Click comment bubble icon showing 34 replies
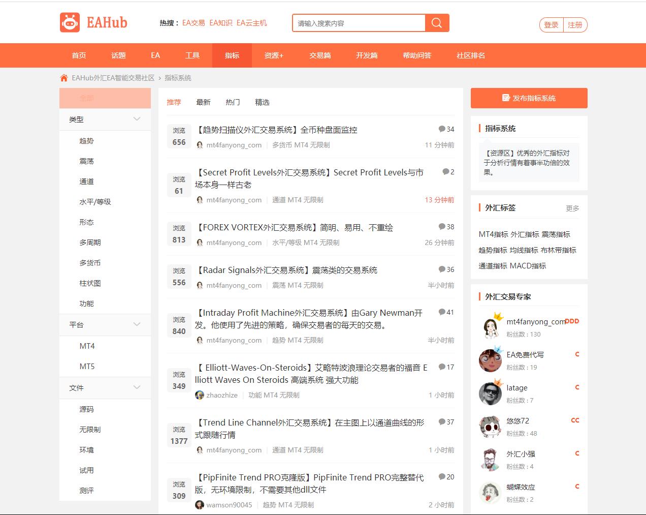The width and height of the screenshot is (646, 515). [442, 129]
